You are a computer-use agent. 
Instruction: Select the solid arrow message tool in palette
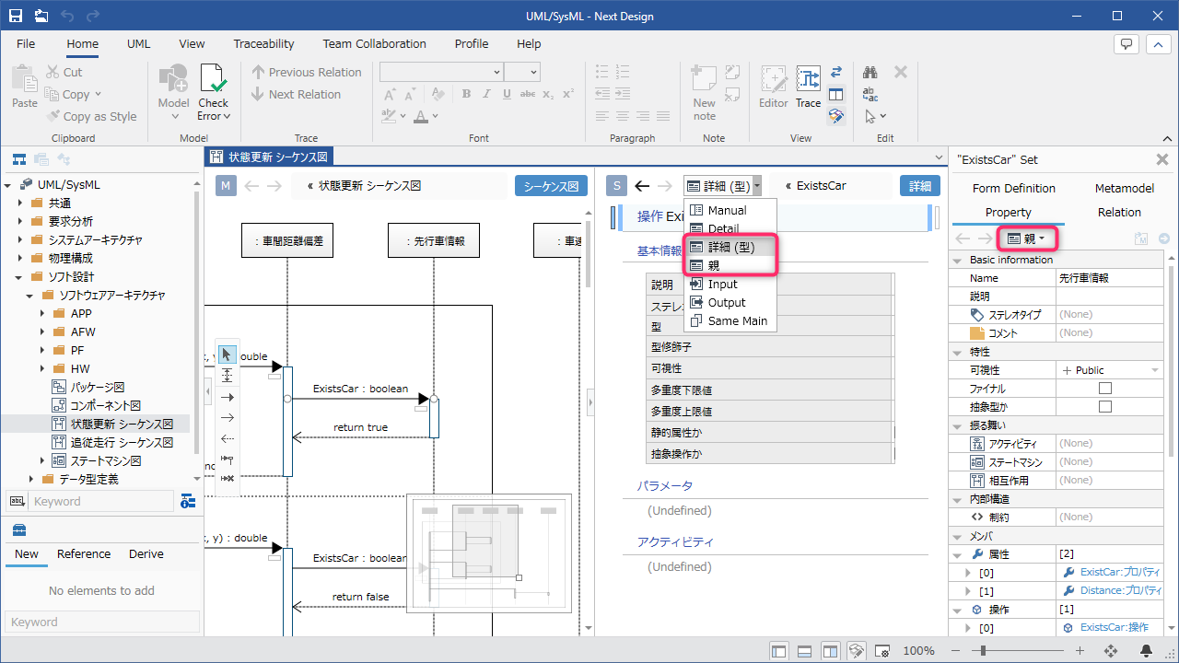click(228, 397)
